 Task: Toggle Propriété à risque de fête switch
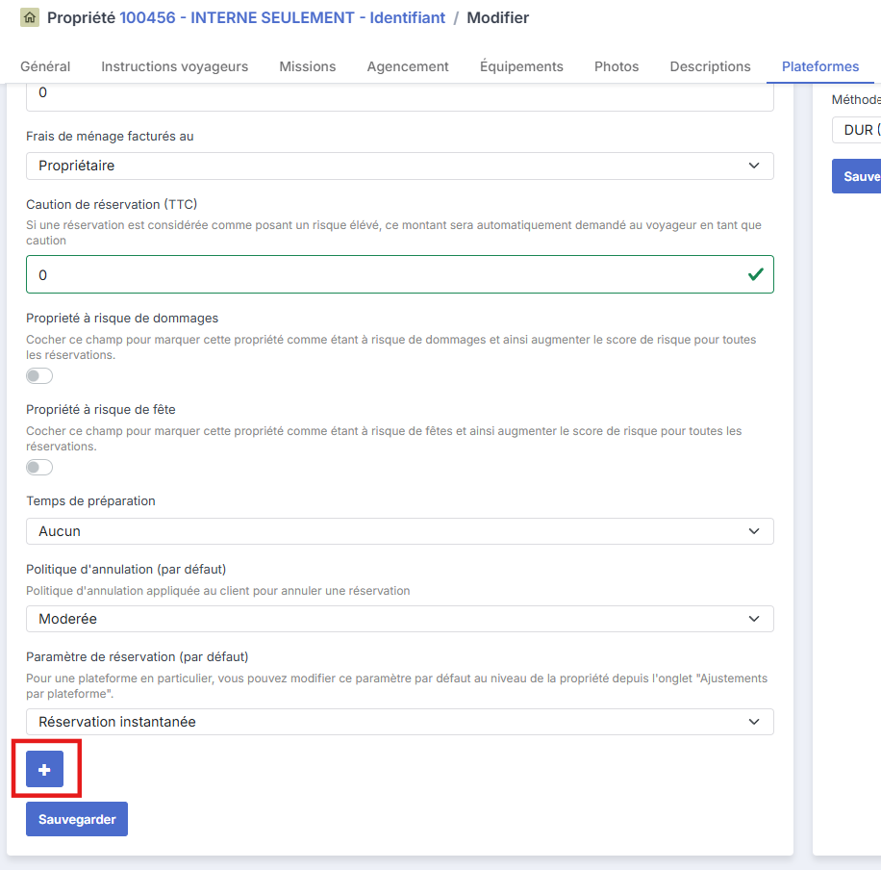39,468
